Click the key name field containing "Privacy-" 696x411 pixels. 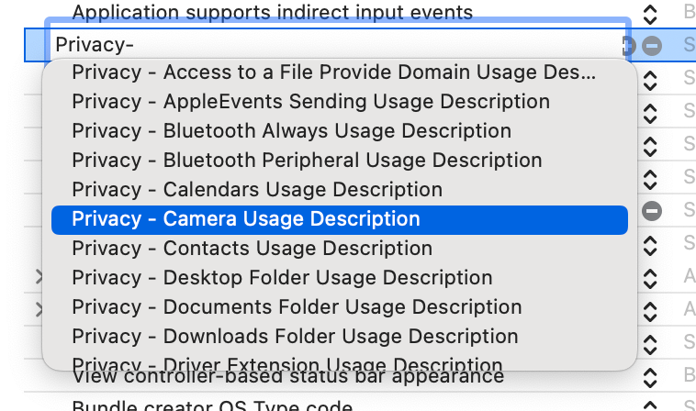click(337, 45)
